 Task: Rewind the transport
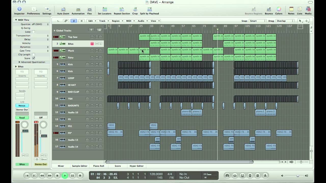click(x=42, y=175)
